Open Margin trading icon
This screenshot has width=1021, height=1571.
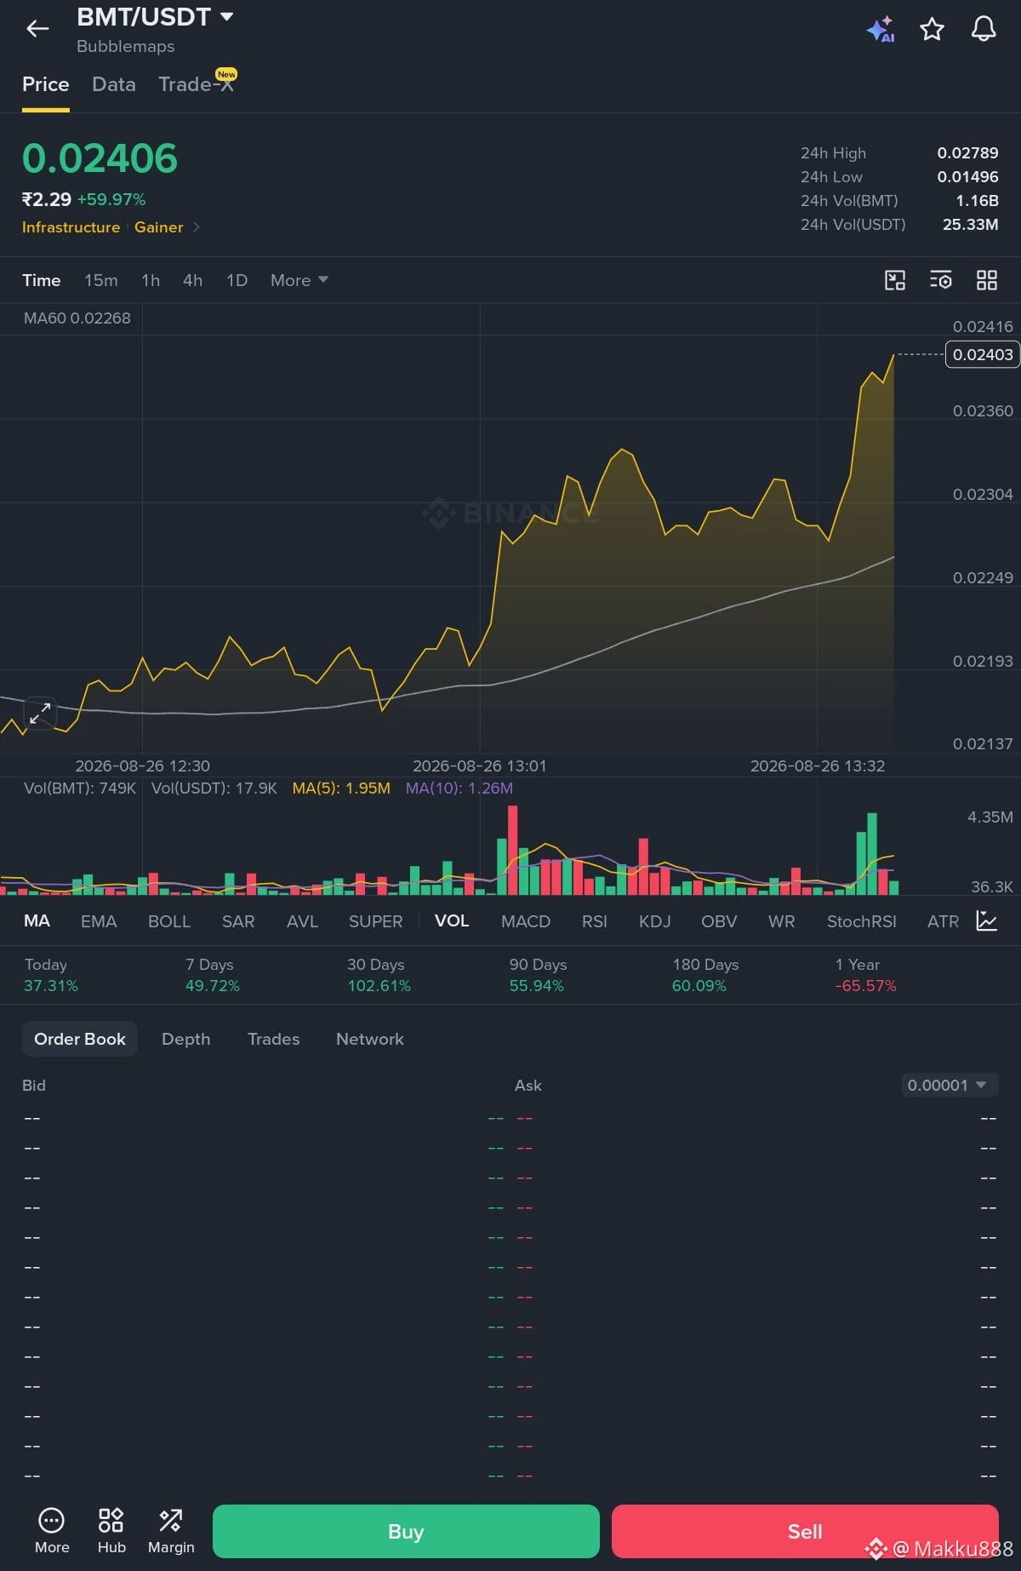click(171, 1531)
